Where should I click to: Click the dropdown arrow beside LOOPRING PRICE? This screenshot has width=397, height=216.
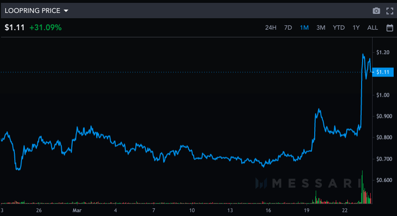point(66,11)
